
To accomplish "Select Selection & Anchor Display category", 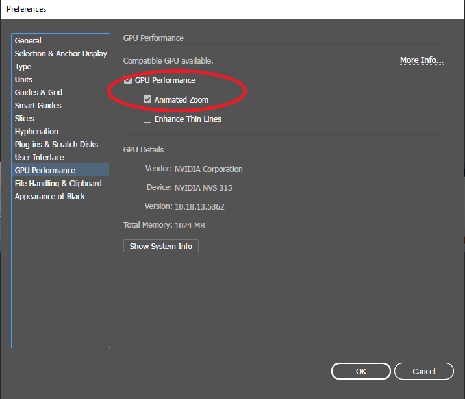I will pyautogui.click(x=60, y=54).
